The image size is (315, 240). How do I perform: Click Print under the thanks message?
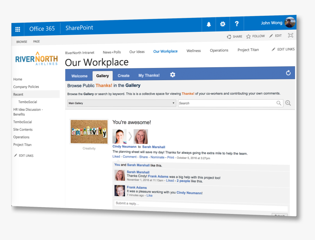tap(171, 157)
